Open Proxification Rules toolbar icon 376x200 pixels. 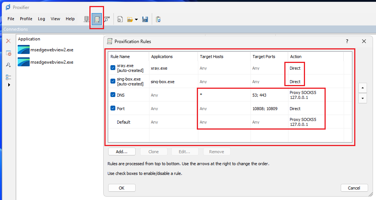click(97, 19)
